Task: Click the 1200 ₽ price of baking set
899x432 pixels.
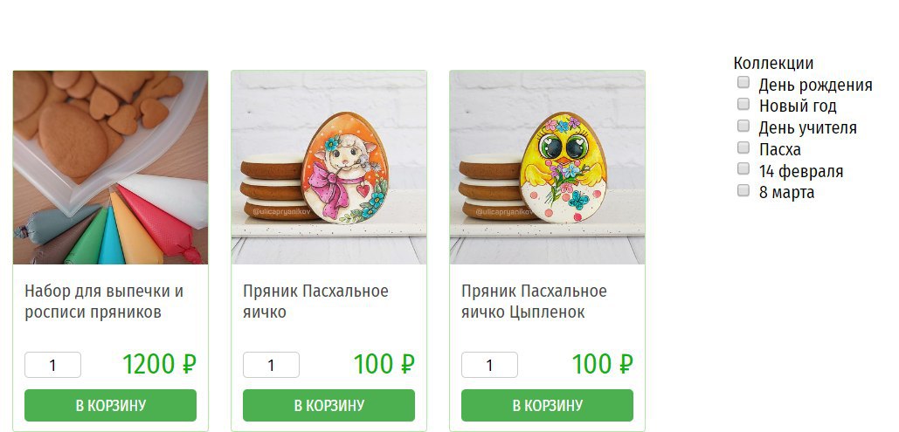Action: [159, 365]
